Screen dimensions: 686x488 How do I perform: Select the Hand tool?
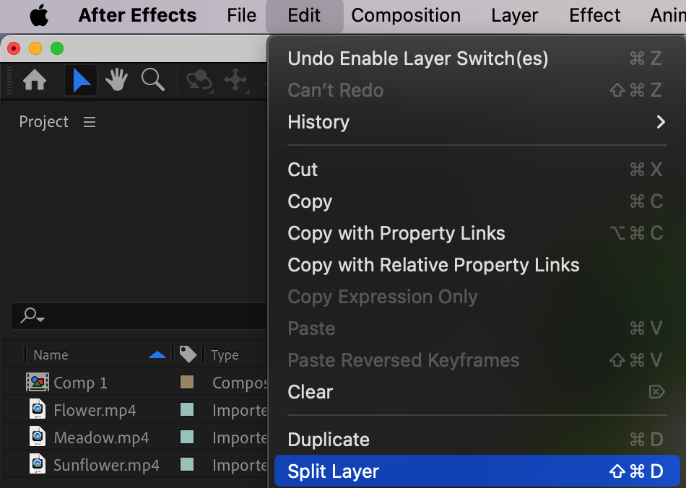pyautogui.click(x=117, y=80)
